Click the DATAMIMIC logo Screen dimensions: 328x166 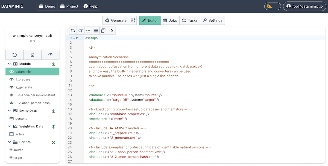12,6
